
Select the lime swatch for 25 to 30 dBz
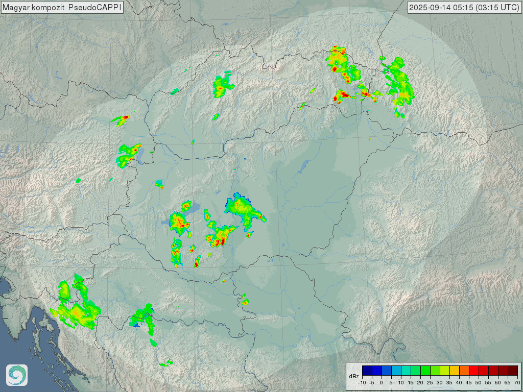point(435,371)
